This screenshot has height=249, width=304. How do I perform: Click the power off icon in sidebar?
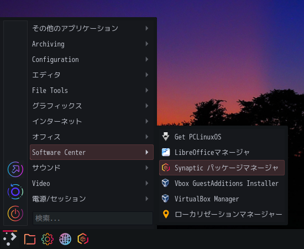pos(15,214)
